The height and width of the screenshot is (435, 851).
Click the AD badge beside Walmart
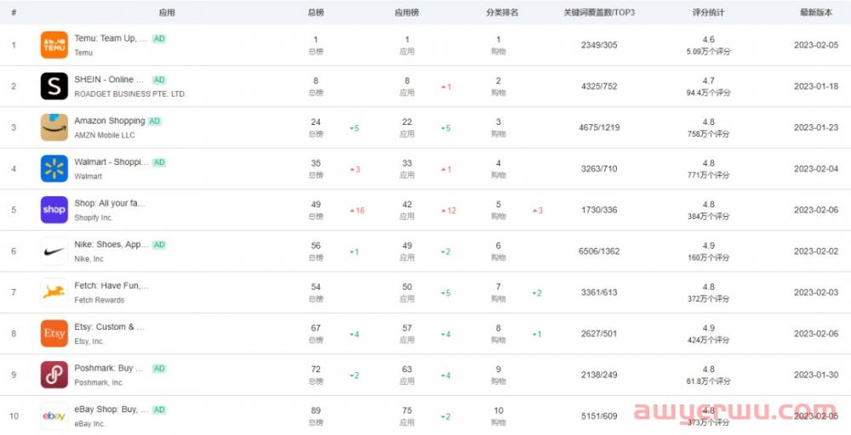point(158,162)
